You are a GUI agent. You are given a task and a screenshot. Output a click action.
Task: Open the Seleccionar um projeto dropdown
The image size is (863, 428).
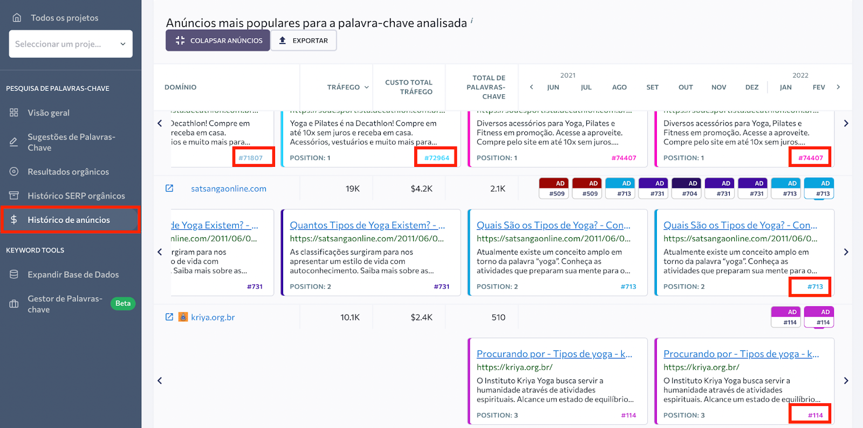71,44
